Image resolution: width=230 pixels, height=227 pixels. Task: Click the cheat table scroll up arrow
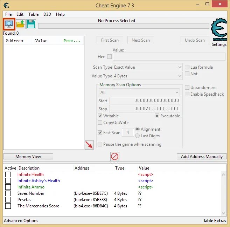[x=224, y=174]
